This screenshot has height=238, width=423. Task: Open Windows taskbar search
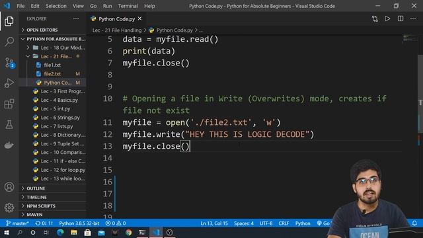[20, 232]
